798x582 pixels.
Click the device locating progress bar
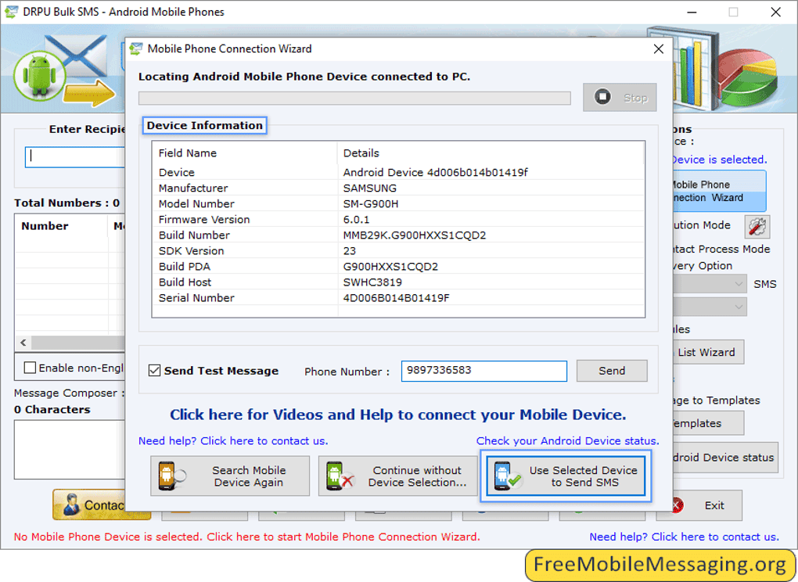[354, 99]
